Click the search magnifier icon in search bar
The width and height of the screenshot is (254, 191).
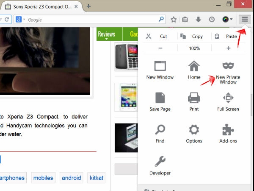pyautogui.click(x=161, y=20)
